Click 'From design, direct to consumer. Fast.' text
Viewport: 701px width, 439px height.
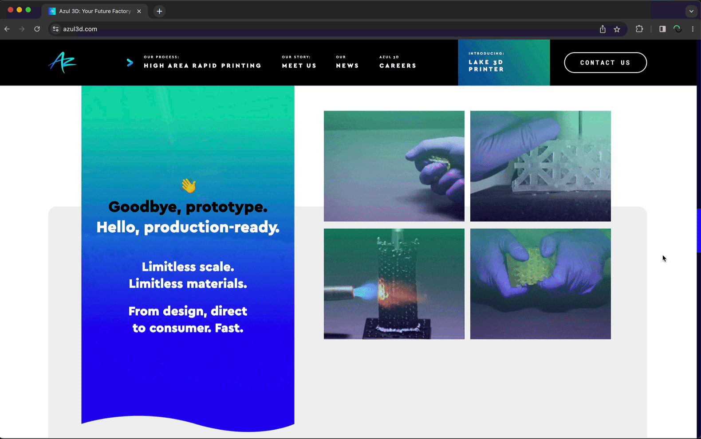tap(188, 319)
